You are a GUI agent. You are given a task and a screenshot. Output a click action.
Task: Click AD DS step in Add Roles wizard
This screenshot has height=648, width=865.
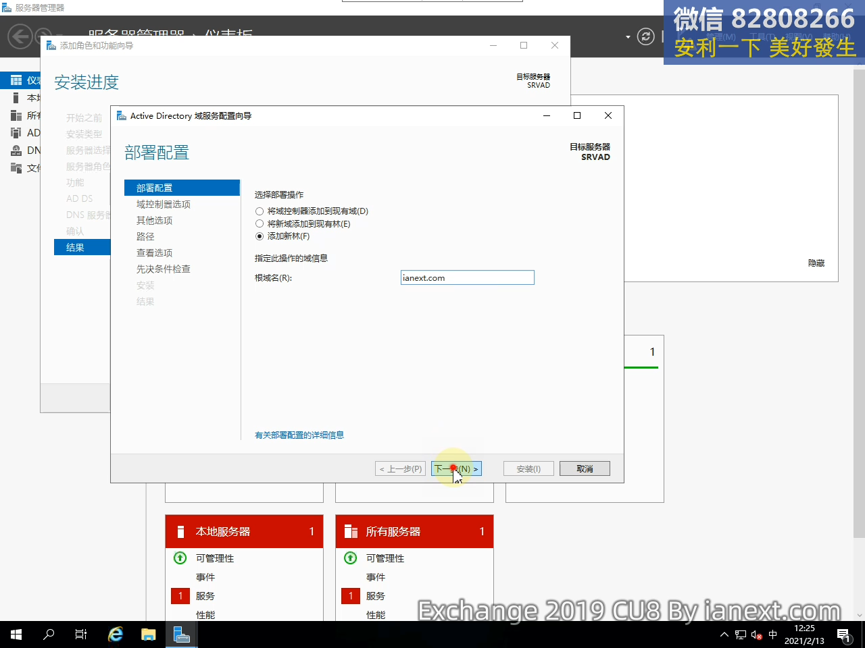80,198
